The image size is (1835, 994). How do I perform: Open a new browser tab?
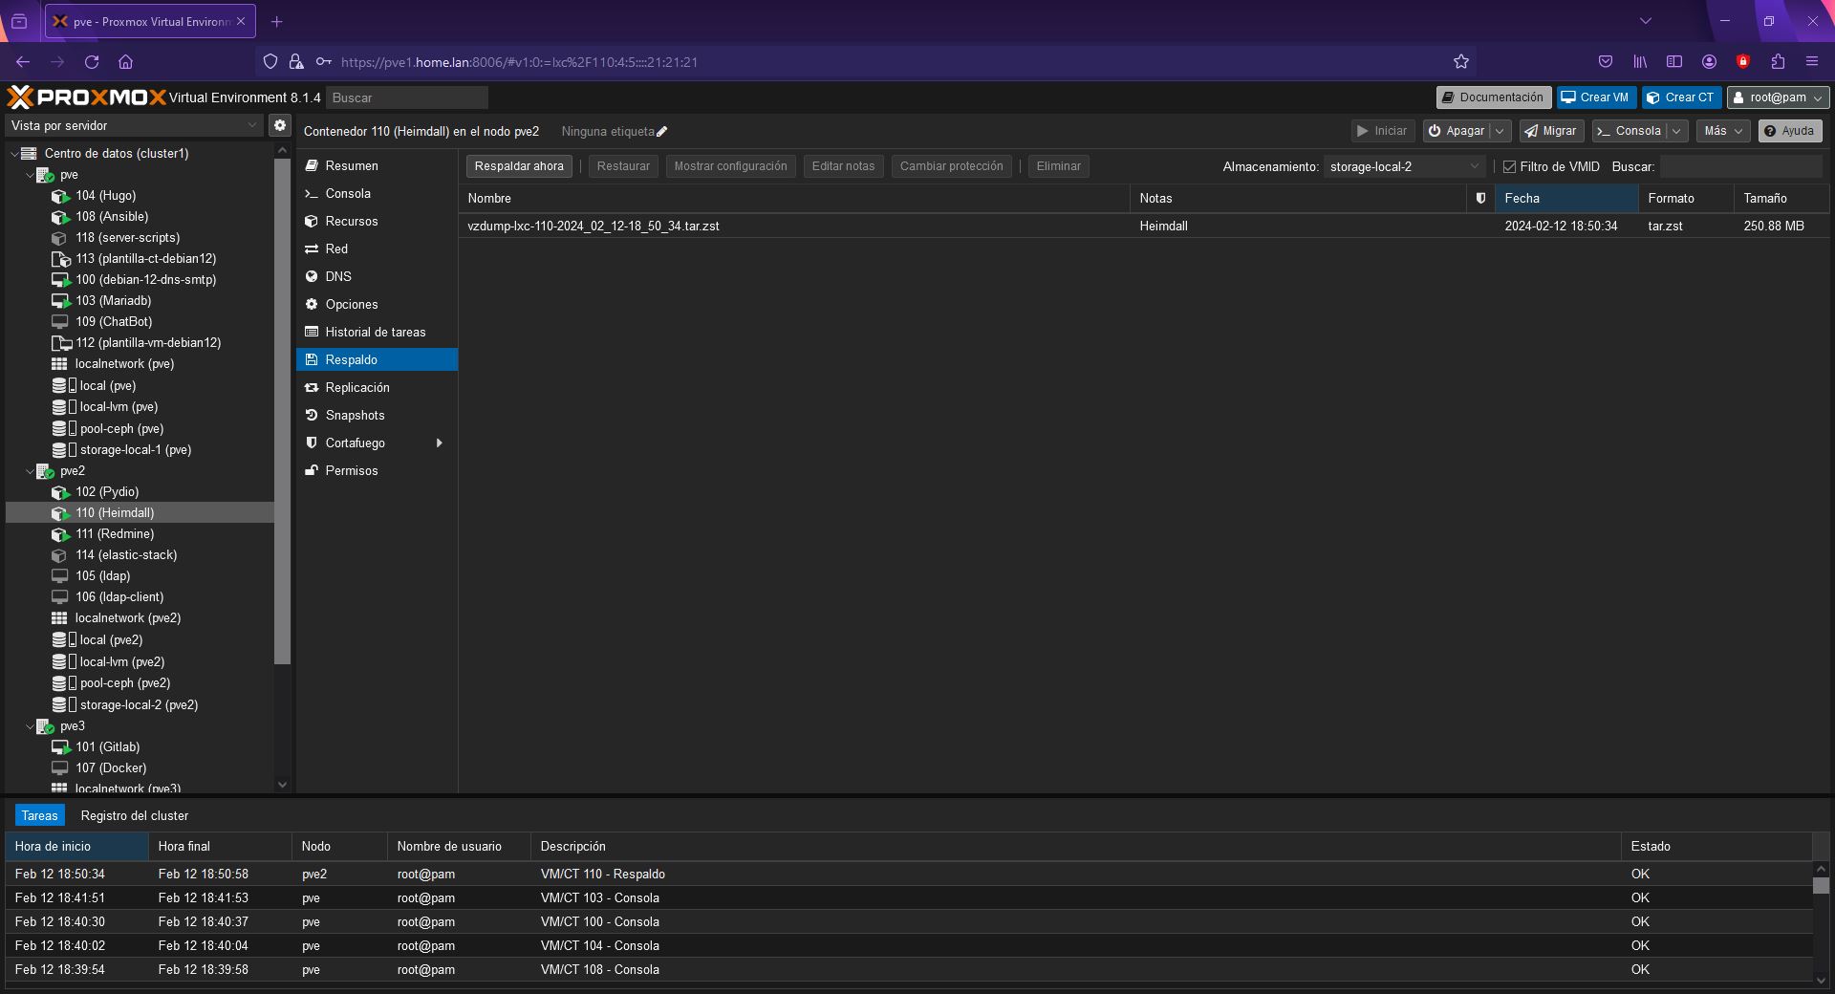tap(277, 21)
